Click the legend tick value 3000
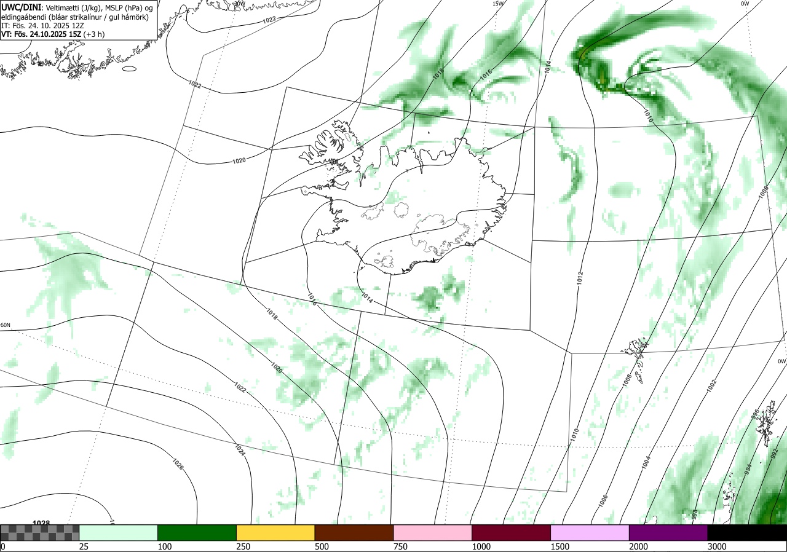The width and height of the screenshot is (787, 552). coord(718,546)
